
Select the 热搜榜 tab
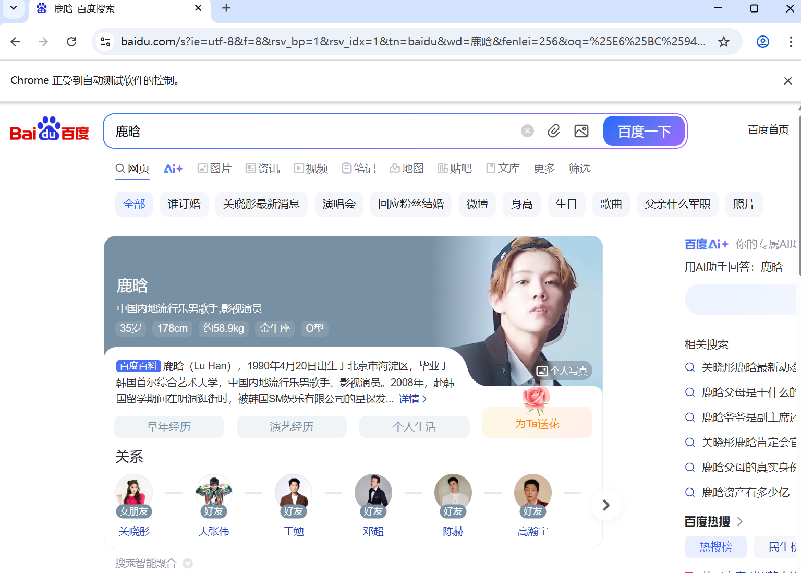[716, 547]
